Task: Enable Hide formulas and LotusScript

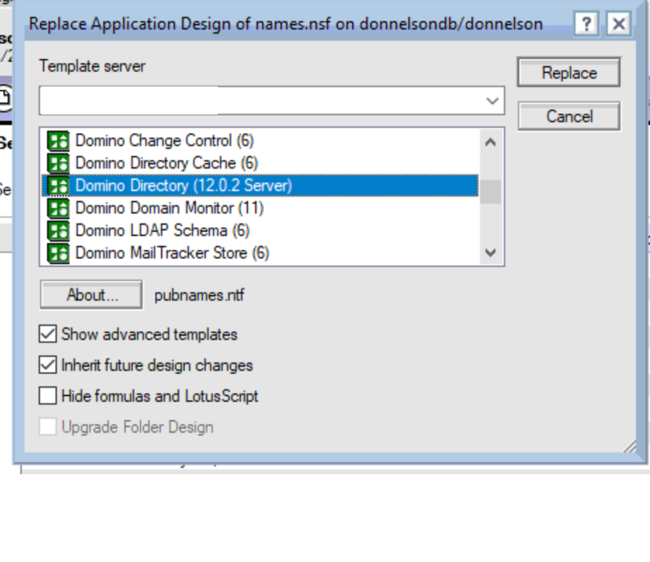Action: pyautogui.click(x=48, y=396)
